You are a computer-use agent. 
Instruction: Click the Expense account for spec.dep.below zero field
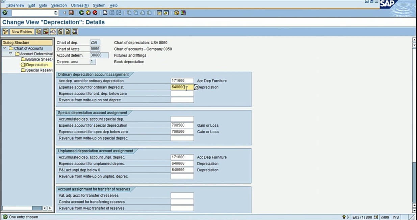[182, 132]
